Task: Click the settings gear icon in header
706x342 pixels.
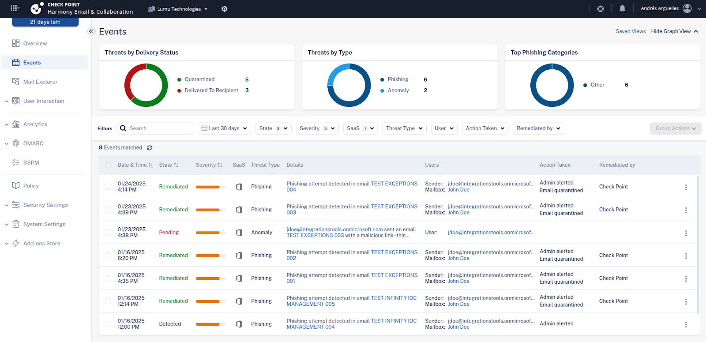Action: (x=224, y=9)
